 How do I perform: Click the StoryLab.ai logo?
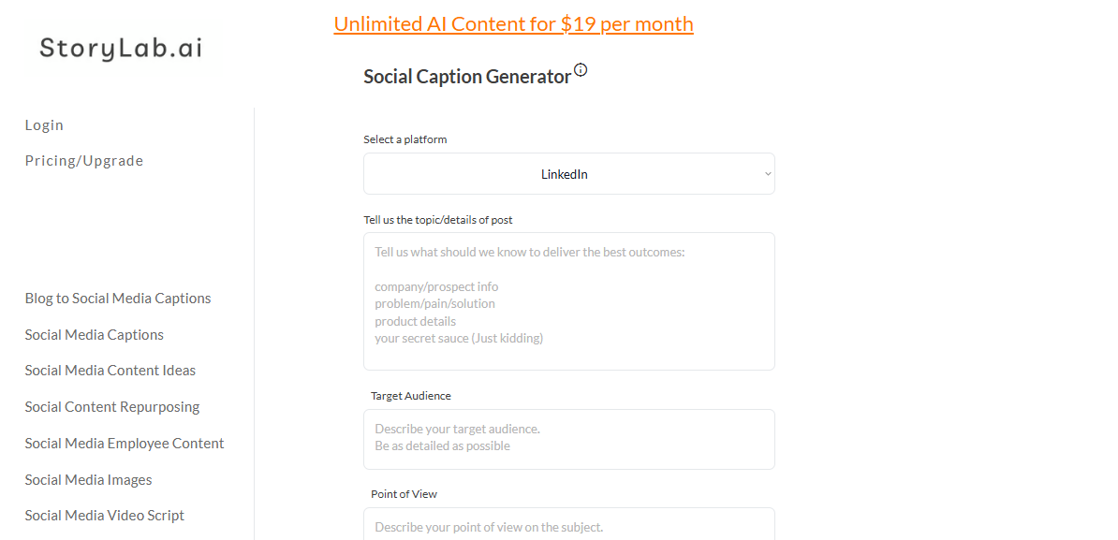click(121, 49)
